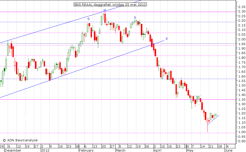The width and height of the screenshot is (246, 152).
Task: Select the February month label
Action: point(86,150)
